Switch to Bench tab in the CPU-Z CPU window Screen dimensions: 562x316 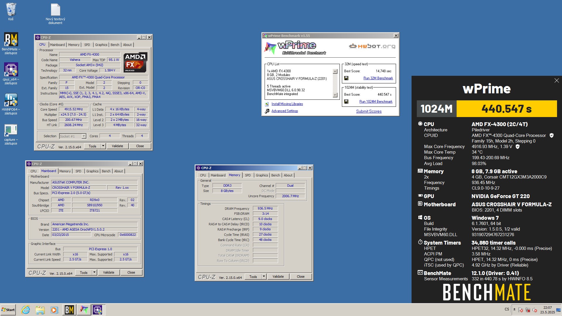pyautogui.click(x=115, y=45)
